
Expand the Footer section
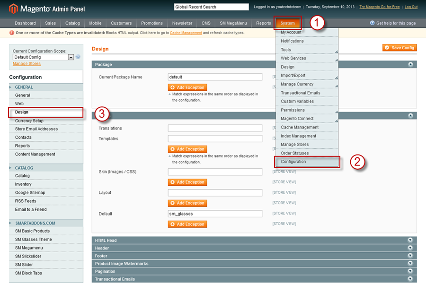coord(410,256)
